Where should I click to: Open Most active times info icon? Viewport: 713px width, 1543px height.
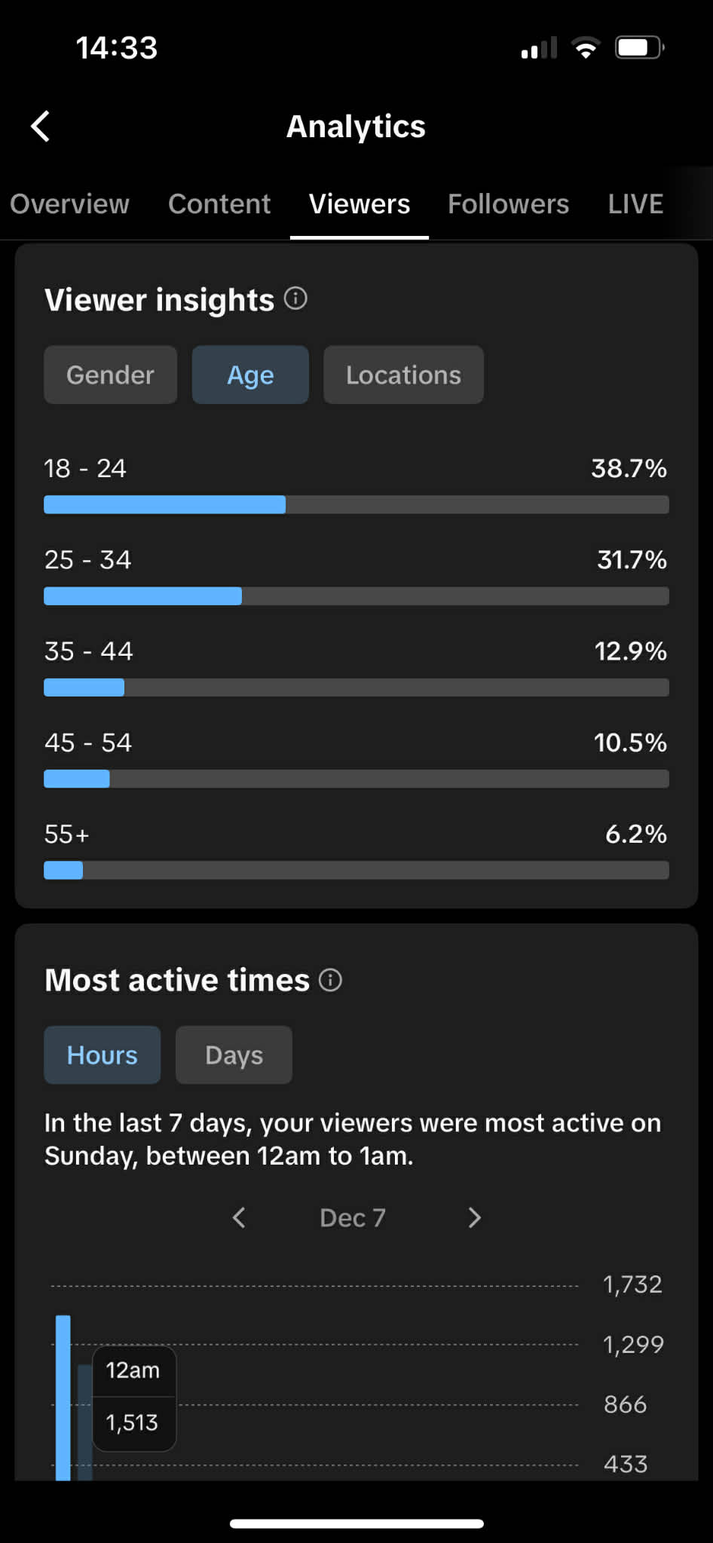[330, 980]
